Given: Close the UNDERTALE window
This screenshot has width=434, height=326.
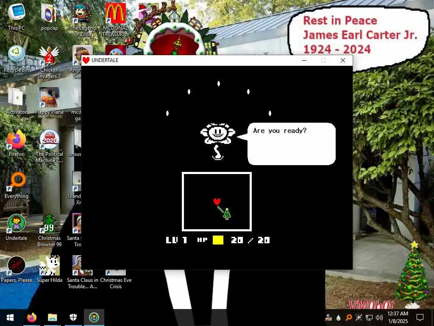Looking at the screenshot, I should point(343,60).
